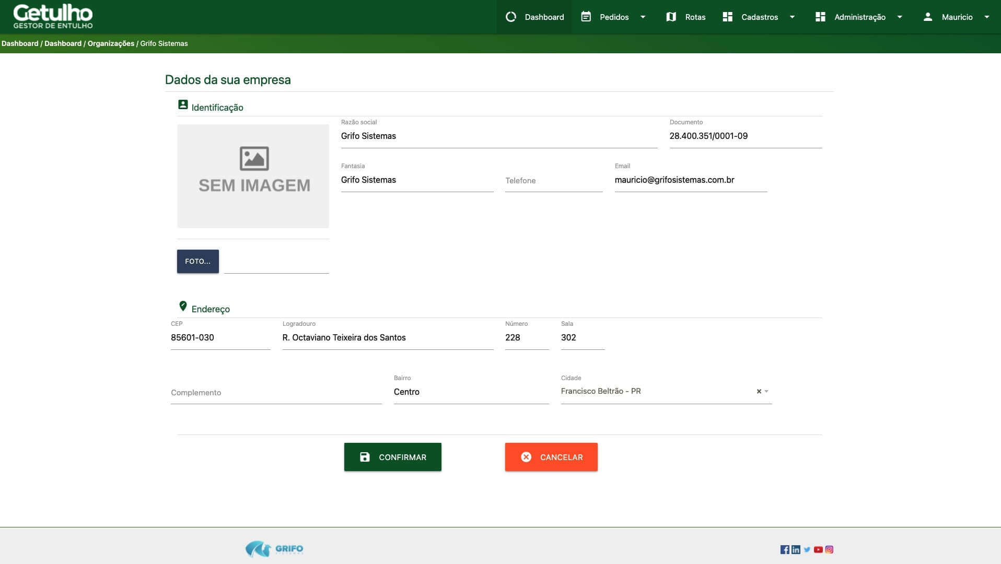Click the Cadastros grid icon

point(727,17)
